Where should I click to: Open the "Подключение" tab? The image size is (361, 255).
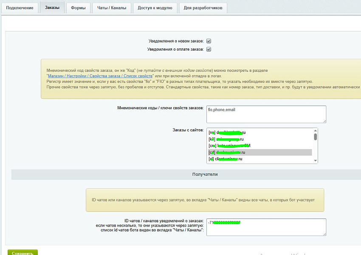click(20, 8)
